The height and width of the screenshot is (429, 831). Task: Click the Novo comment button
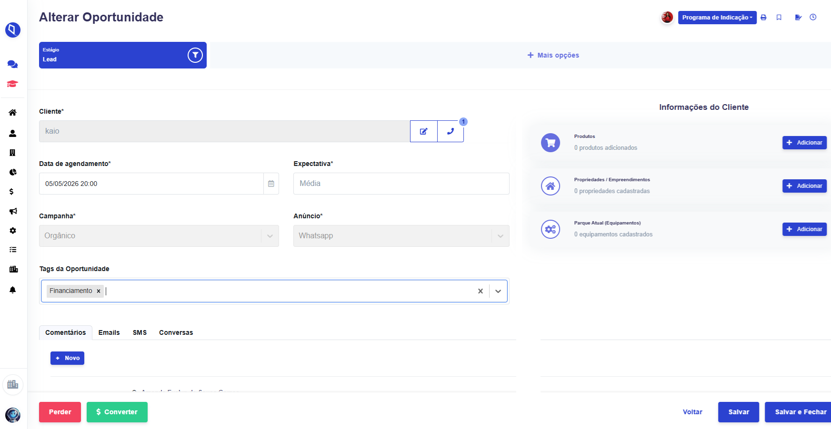[x=68, y=358]
